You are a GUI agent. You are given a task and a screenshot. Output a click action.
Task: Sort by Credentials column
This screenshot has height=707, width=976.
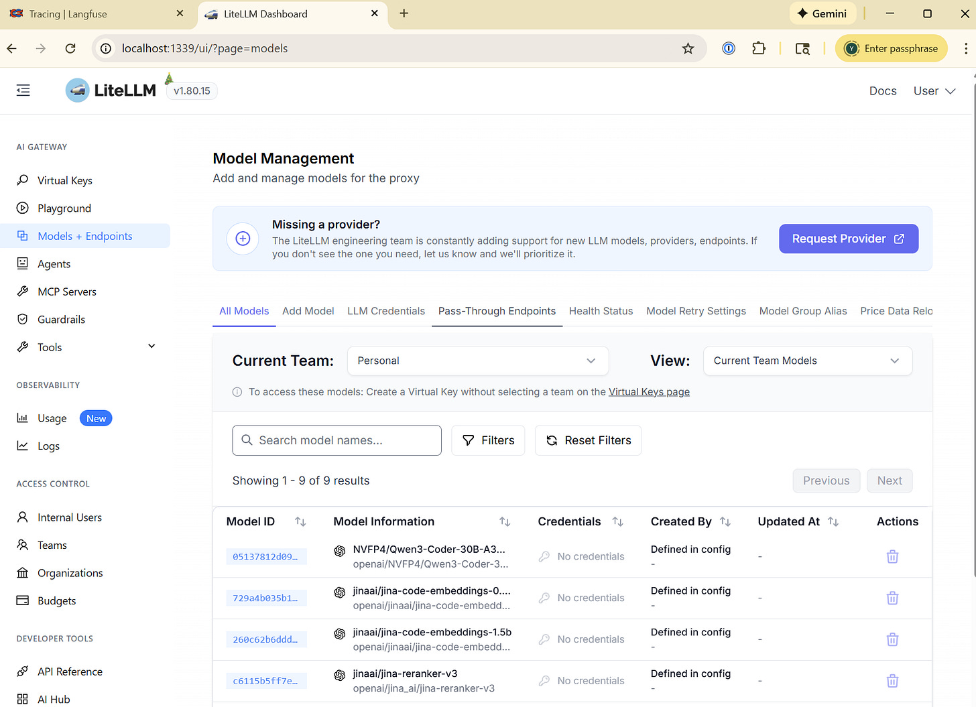click(x=617, y=521)
